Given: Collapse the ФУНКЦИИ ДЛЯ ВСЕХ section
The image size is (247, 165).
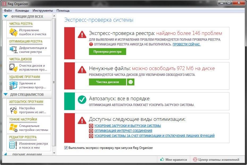Looking at the screenshot, I should (x=6, y=16).
